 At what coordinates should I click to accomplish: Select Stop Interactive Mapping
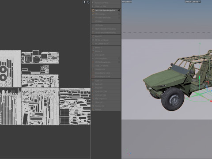pos(106,32)
